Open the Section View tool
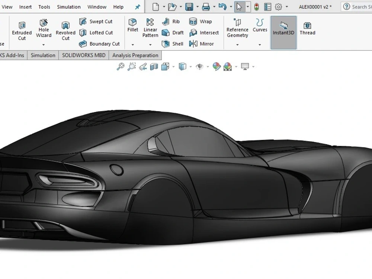Screen dimensions: 372x279 coord(154,66)
